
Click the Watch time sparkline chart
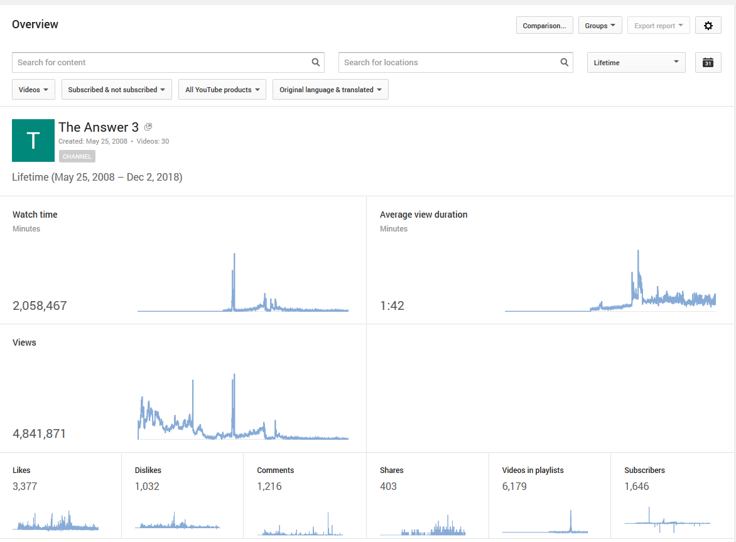point(242,283)
